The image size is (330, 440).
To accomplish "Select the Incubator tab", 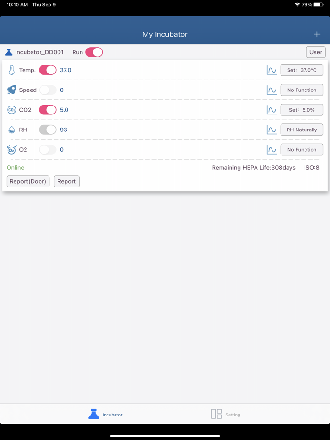I will (105, 414).
